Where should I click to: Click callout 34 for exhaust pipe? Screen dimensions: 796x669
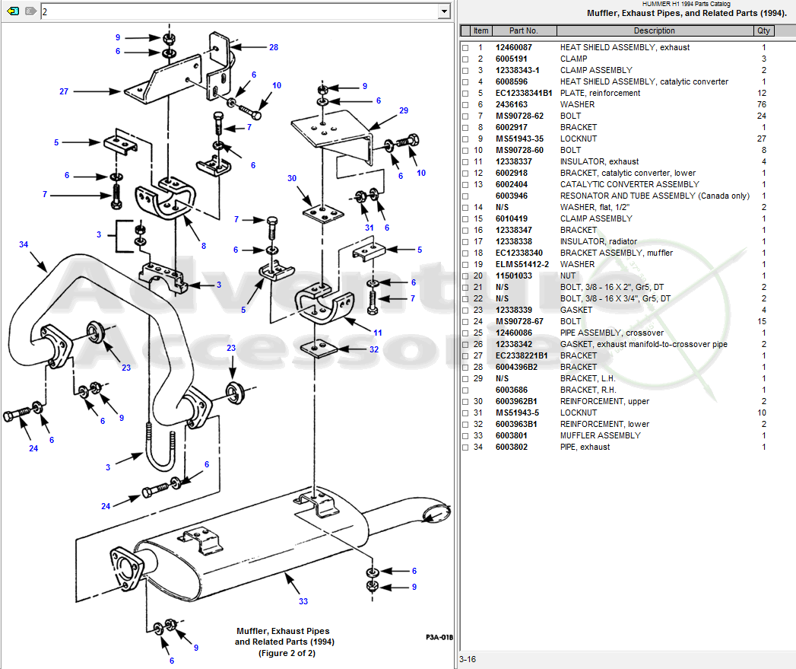point(24,244)
